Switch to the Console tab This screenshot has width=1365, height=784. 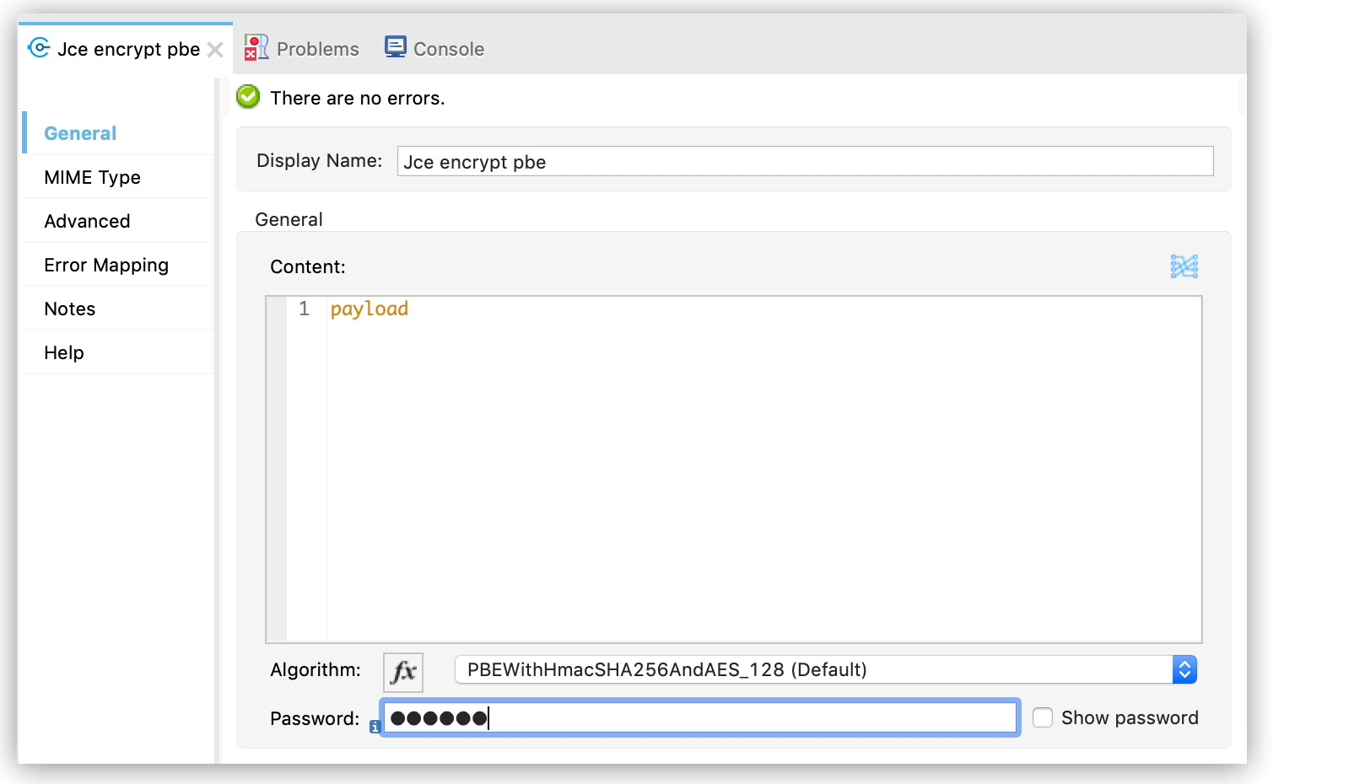[447, 48]
